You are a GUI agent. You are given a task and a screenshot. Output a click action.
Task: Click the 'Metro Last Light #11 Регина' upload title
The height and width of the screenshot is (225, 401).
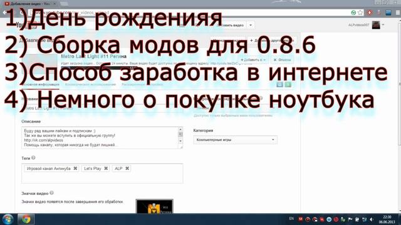(93, 56)
